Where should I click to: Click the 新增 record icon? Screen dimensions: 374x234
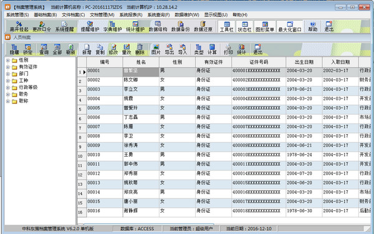87,49
